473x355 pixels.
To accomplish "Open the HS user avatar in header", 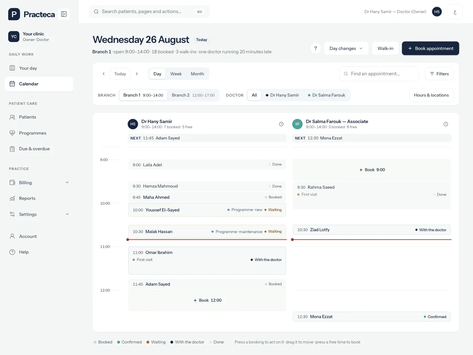I will tap(437, 12).
